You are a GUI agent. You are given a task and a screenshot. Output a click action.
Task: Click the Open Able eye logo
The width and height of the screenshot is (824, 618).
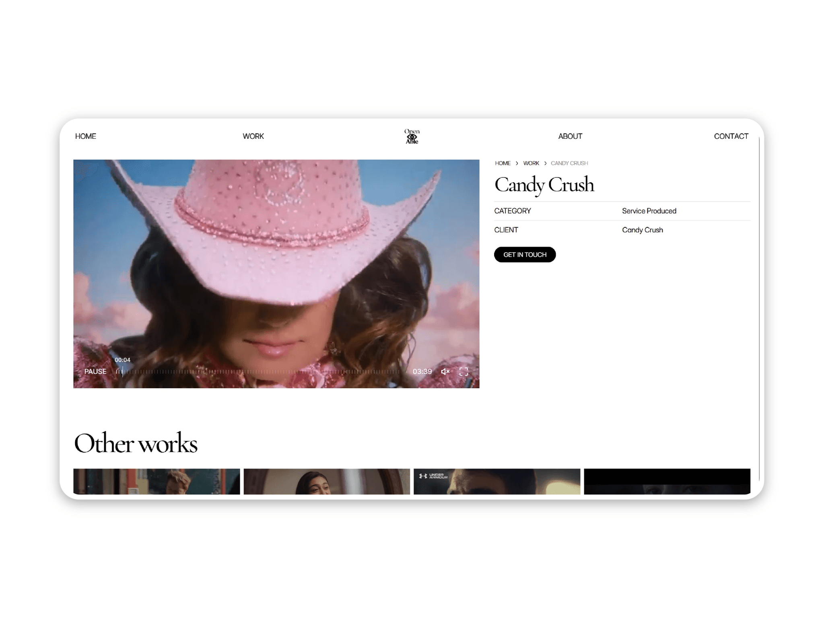(x=412, y=136)
